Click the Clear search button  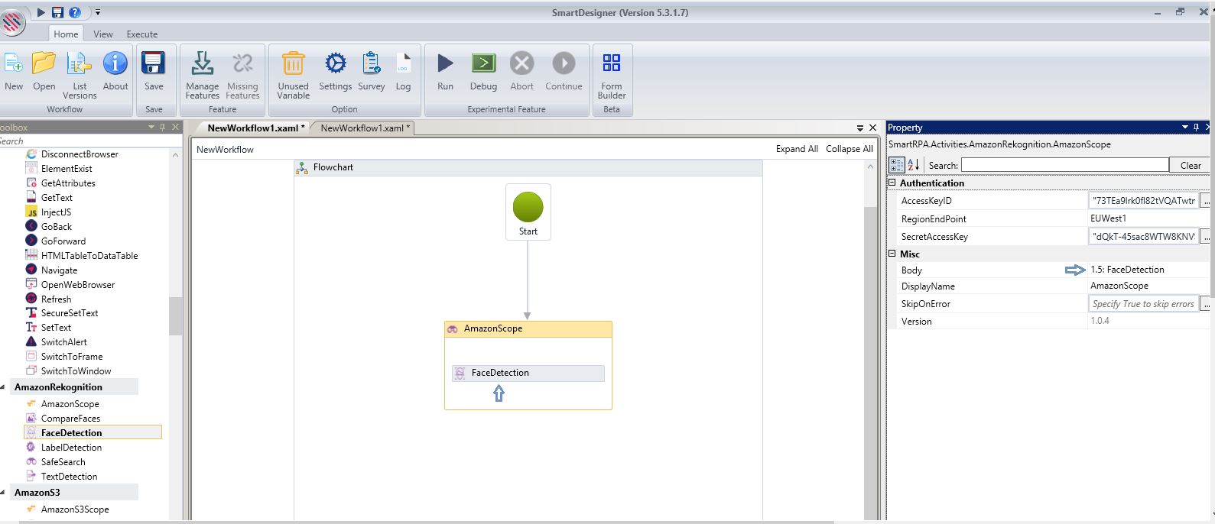click(x=1191, y=165)
